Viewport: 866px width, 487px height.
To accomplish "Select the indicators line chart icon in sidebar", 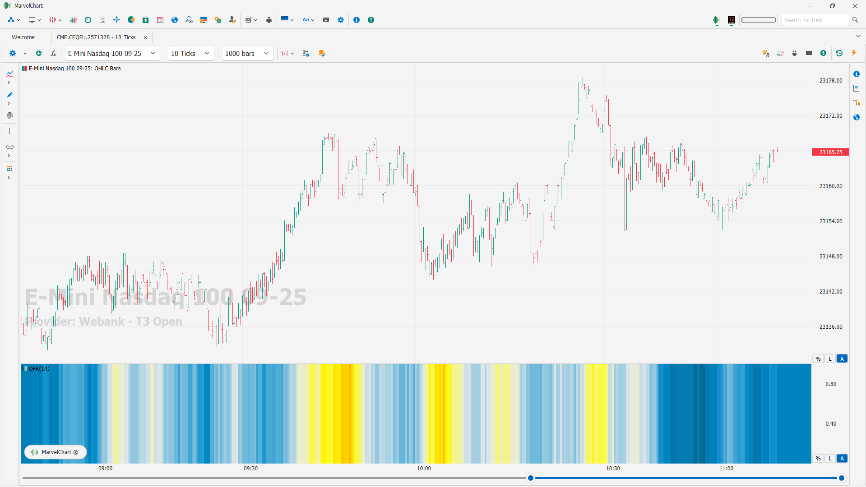I will [x=9, y=74].
